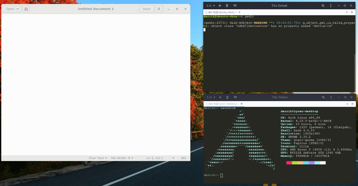Expand the 1/1 session switcher in top Tilix

[210, 6]
